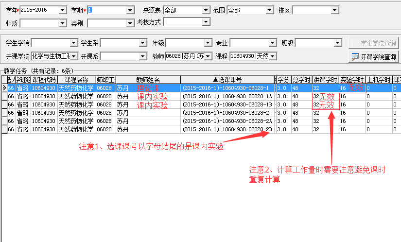Click the 实验学时 column header
Screen dimensions: 401x242
[x=352, y=79]
